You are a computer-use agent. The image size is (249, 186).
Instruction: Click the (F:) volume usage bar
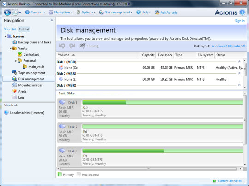162,151
